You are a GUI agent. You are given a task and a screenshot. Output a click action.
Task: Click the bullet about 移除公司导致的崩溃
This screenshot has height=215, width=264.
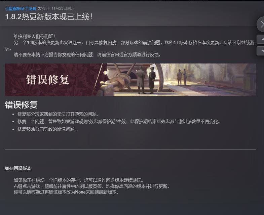pos(47,129)
